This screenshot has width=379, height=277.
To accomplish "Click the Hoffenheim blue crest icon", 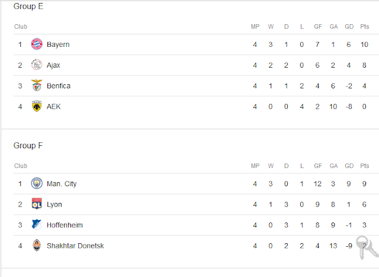I will coord(37,225).
